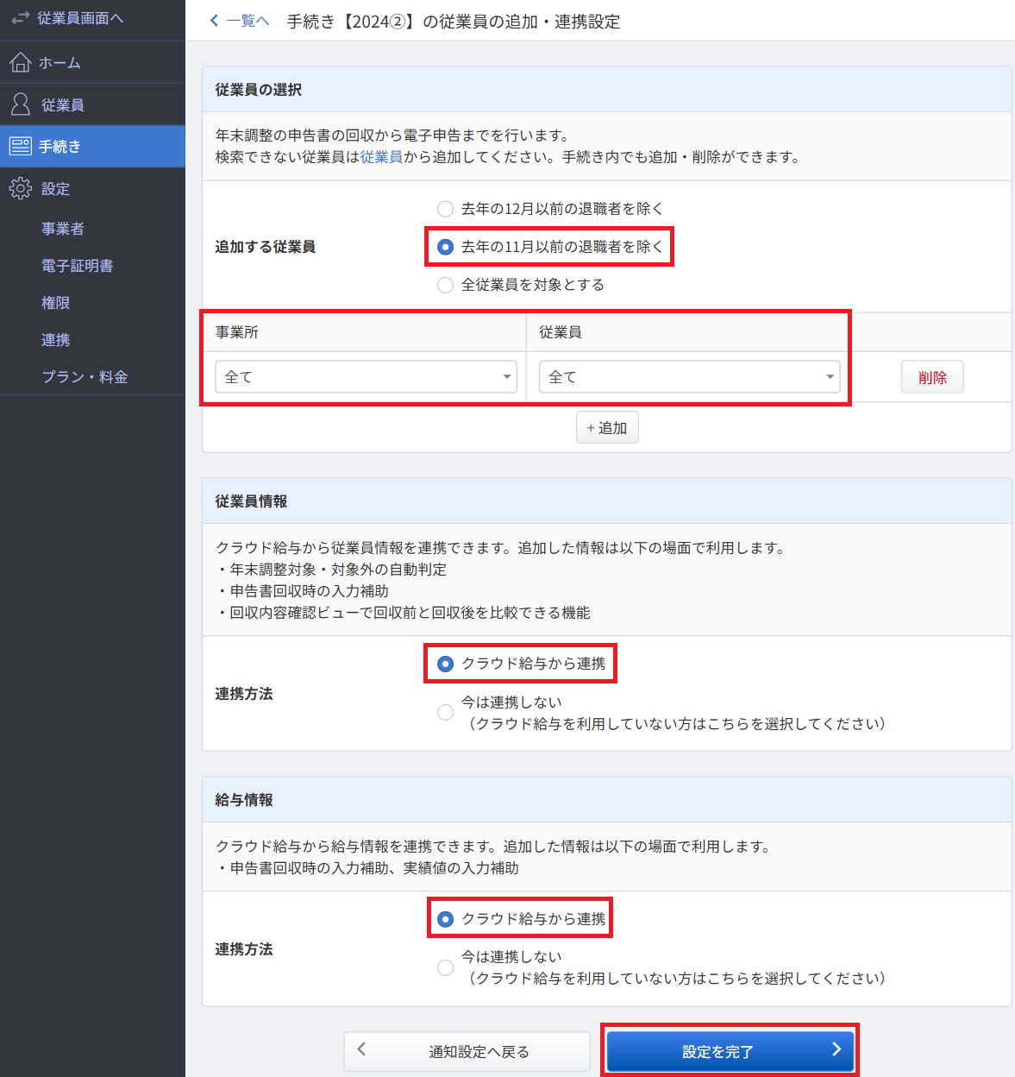The height and width of the screenshot is (1077, 1015).
Task: Complete setup with the 設定を完了 button
Action: pyautogui.click(x=730, y=1050)
